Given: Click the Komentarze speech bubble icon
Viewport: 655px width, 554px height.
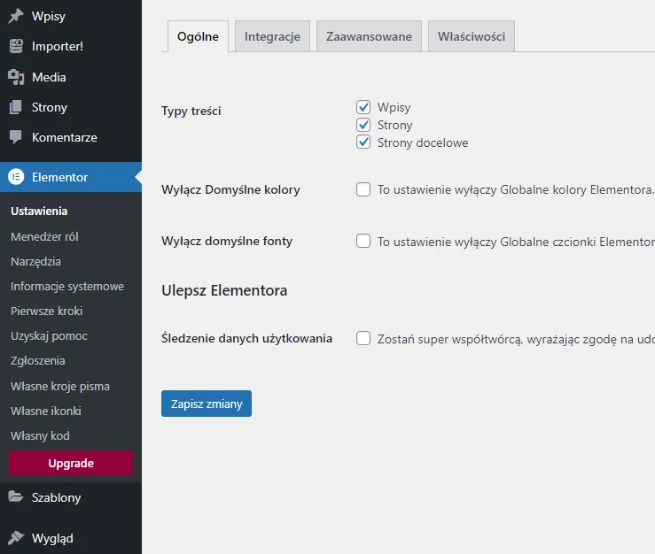Looking at the screenshot, I should [16, 137].
